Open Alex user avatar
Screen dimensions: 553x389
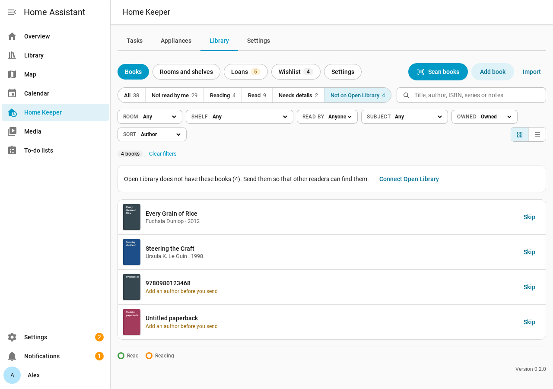tap(12, 375)
